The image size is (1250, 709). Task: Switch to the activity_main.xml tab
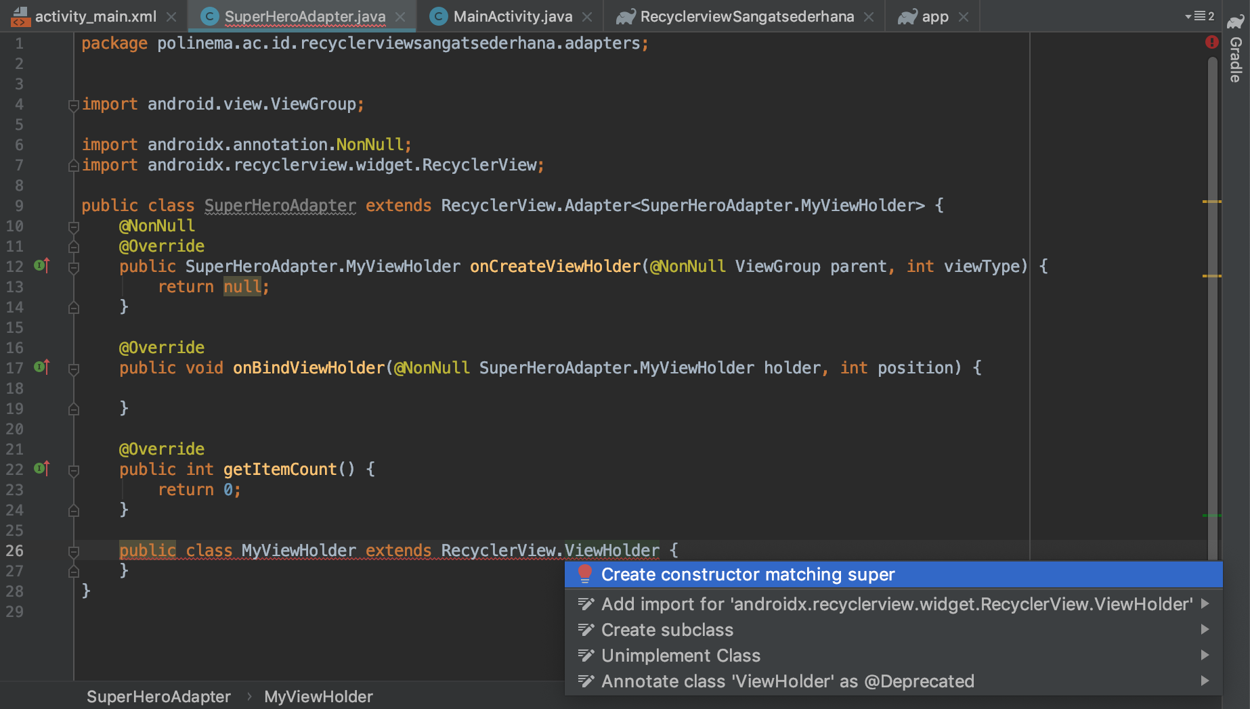pos(95,16)
